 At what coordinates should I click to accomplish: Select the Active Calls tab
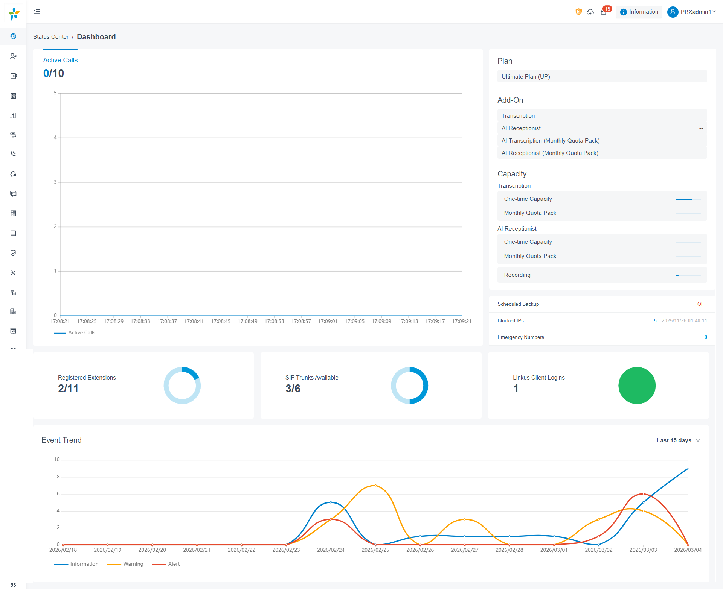coord(60,60)
